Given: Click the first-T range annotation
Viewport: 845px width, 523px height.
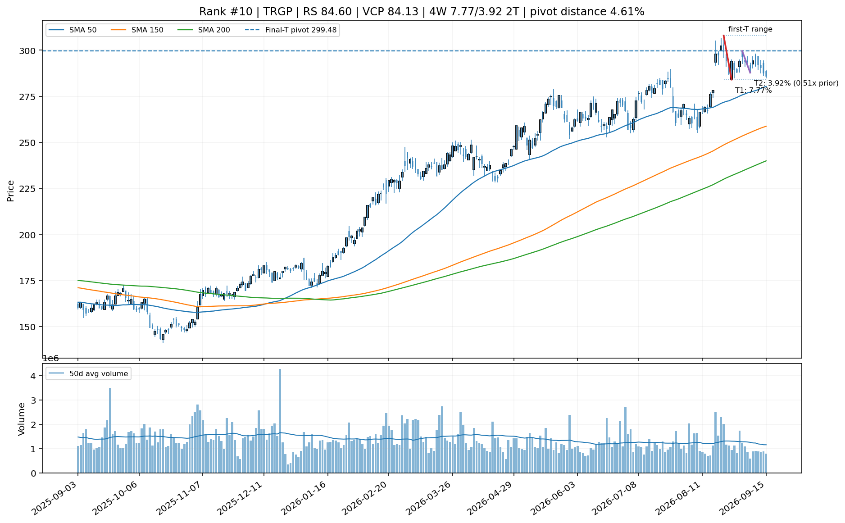Looking at the screenshot, I should (x=750, y=29).
